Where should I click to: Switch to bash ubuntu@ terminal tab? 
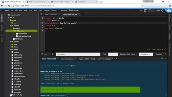click(105, 59)
